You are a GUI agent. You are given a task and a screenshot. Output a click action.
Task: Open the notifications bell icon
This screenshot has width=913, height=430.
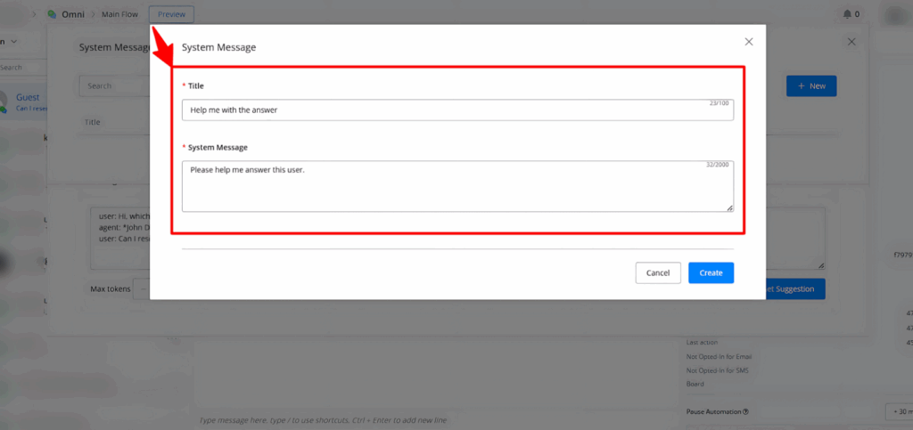pos(846,14)
